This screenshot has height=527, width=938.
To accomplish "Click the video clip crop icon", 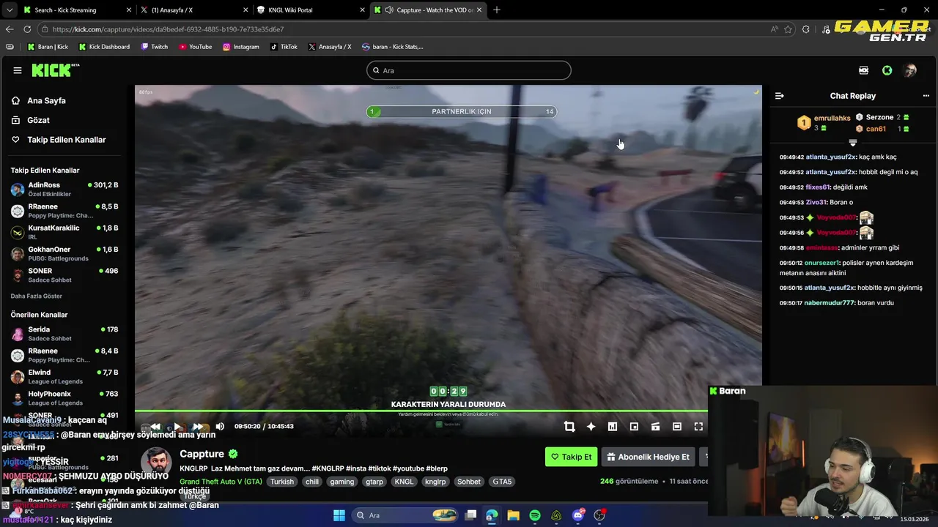I will [x=569, y=427].
